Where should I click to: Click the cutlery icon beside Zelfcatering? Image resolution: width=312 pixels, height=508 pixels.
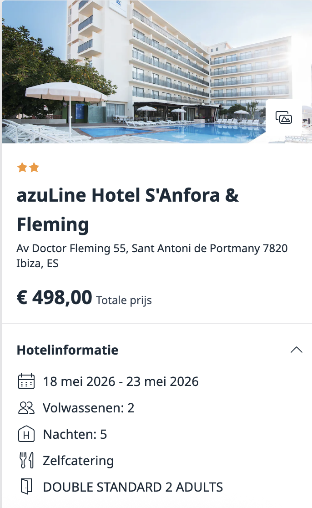click(x=27, y=461)
